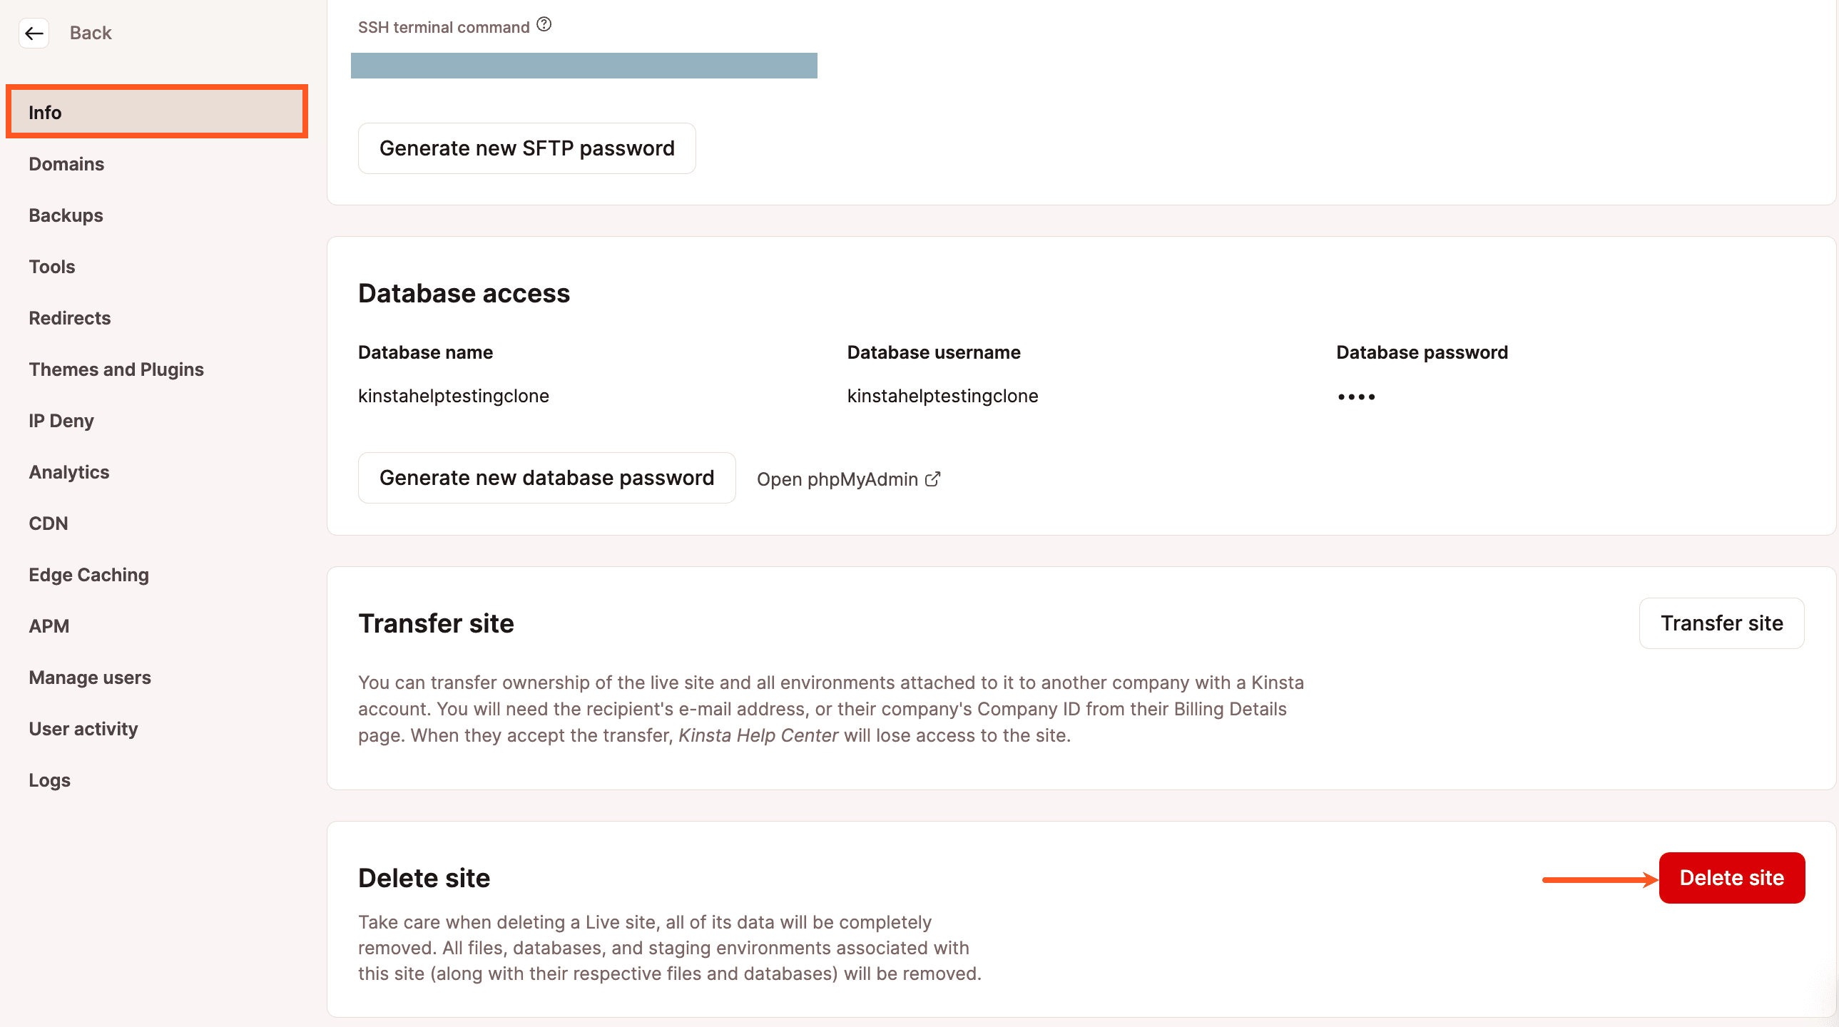Click Generate new database password button
Viewport: 1839px width, 1027px height.
click(547, 478)
